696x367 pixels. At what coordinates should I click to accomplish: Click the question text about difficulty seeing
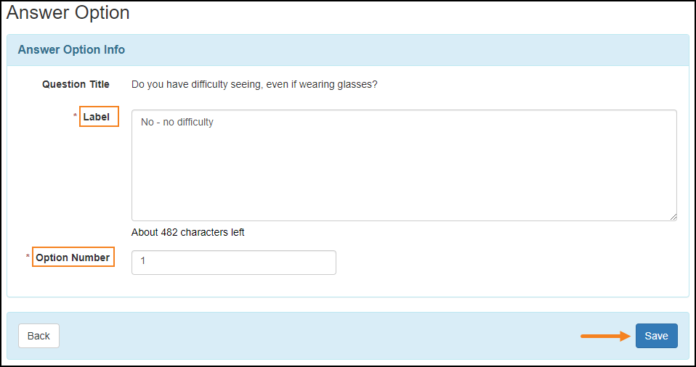[254, 84]
